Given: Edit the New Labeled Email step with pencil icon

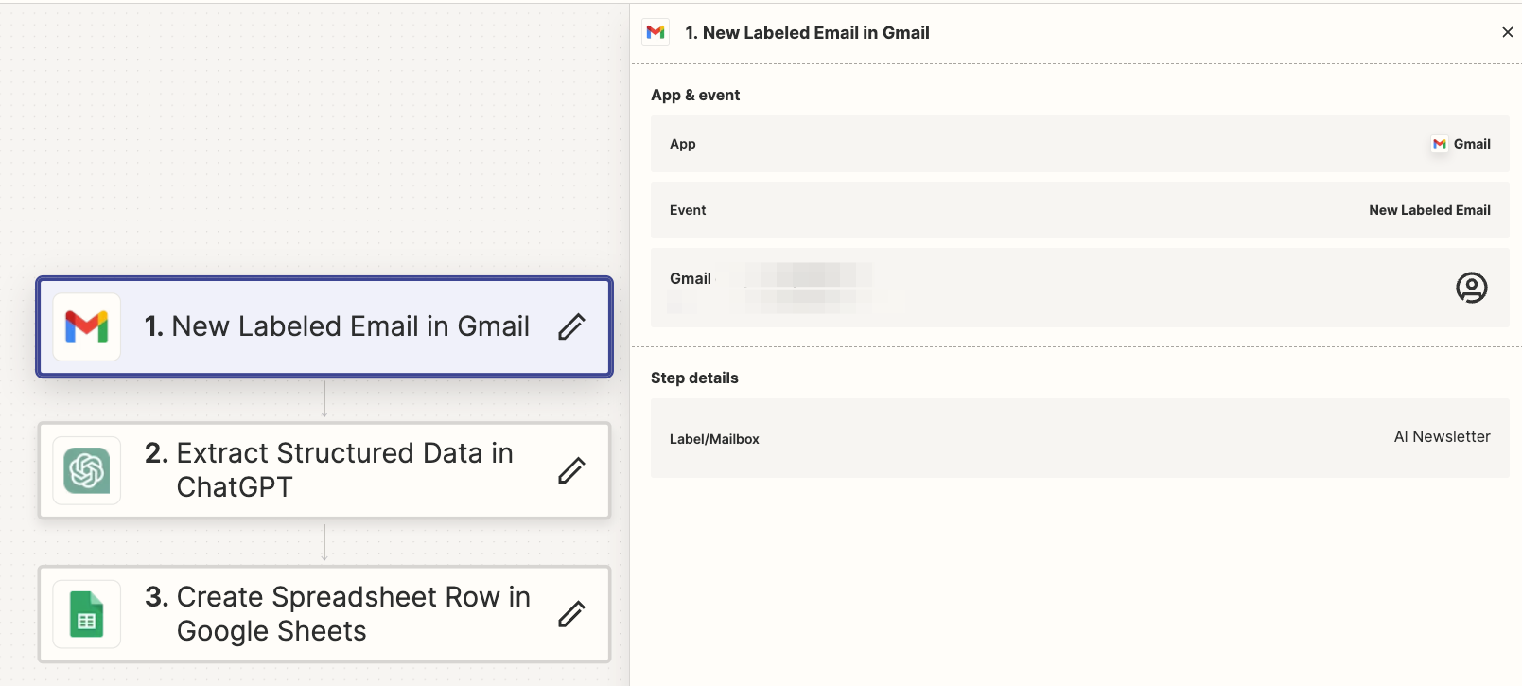Looking at the screenshot, I should [571, 326].
